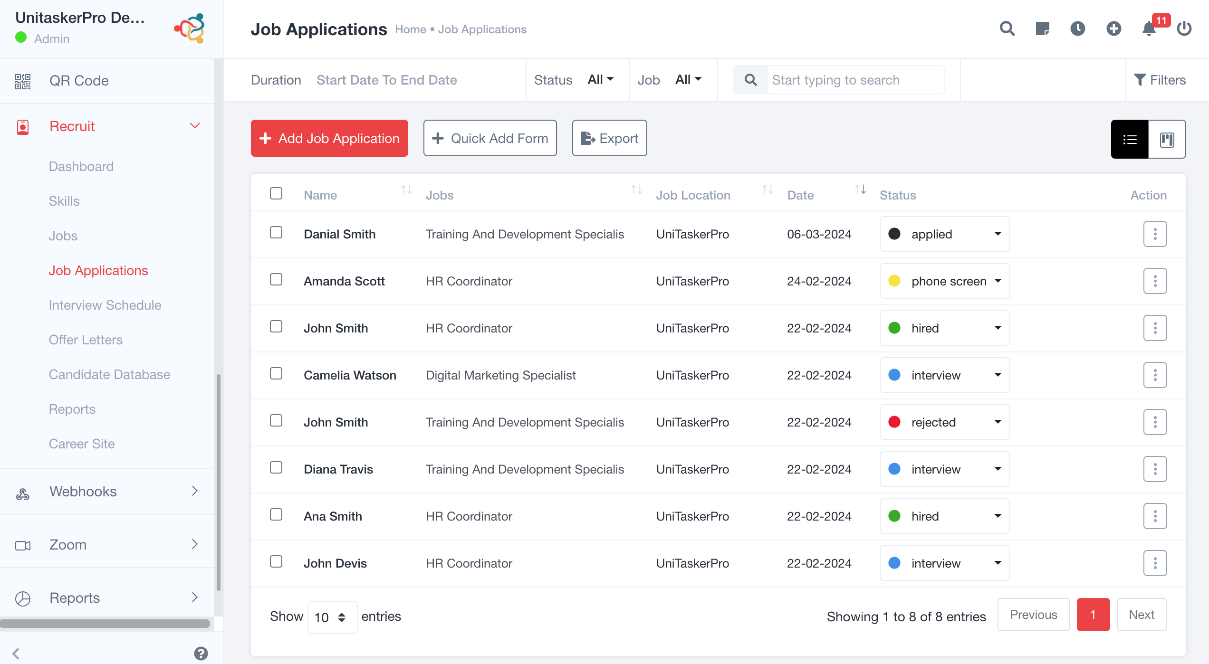
Task: Open Danial Smith's applied status dropdown
Action: point(945,234)
